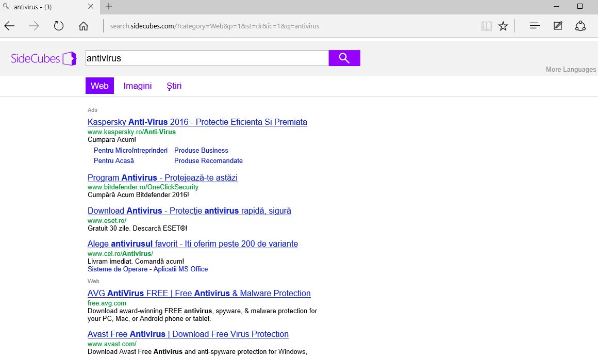Image resolution: width=598 pixels, height=356 pixels.
Task: Go to the browser home page
Action: click(x=84, y=26)
